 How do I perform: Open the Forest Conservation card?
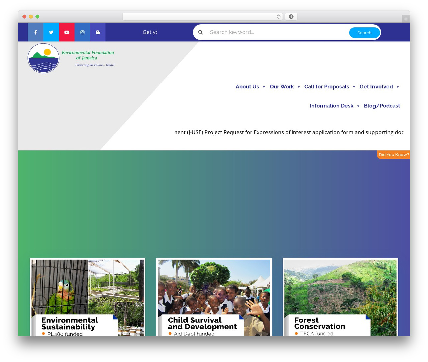coord(340,297)
